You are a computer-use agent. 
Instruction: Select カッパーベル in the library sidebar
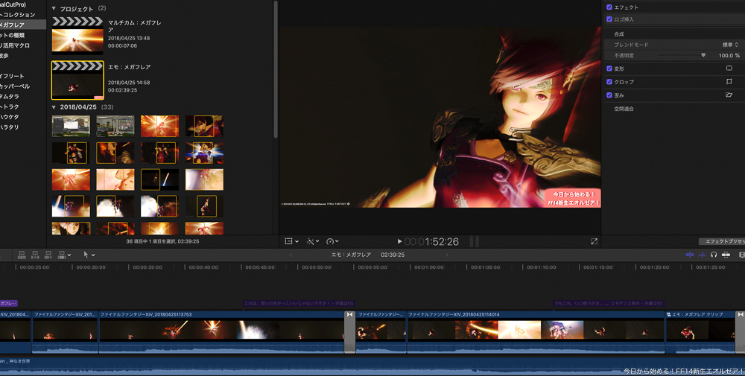click(x=15, y=86)
